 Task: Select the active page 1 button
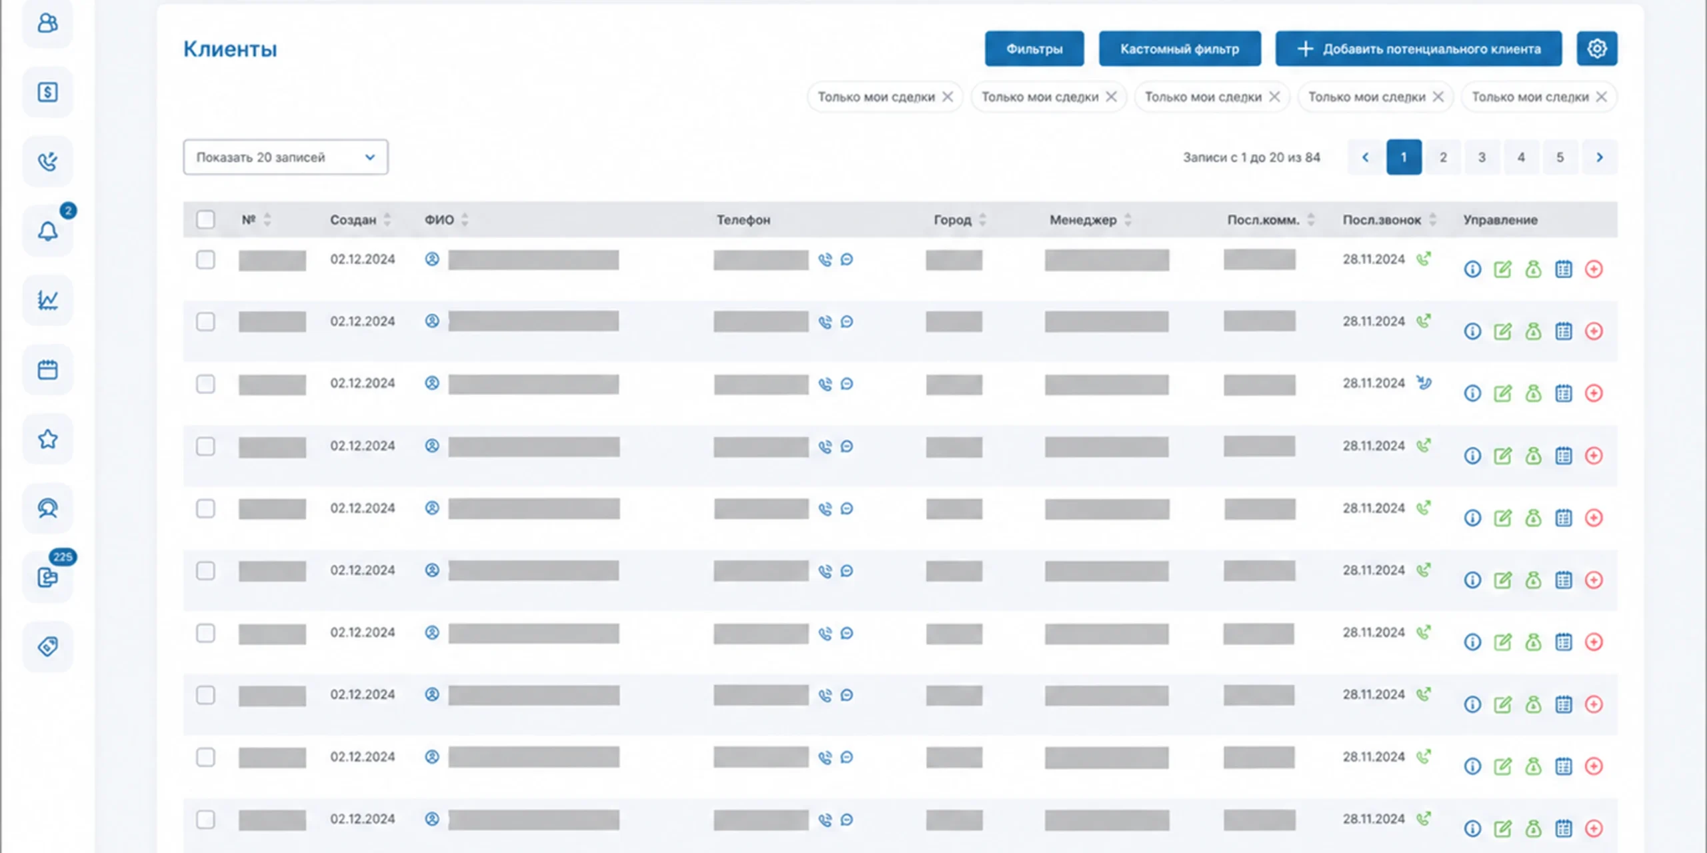[x=1404, y=157]
